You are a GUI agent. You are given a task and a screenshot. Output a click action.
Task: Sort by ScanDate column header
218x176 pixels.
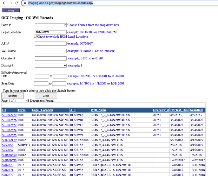pos(197,110)
